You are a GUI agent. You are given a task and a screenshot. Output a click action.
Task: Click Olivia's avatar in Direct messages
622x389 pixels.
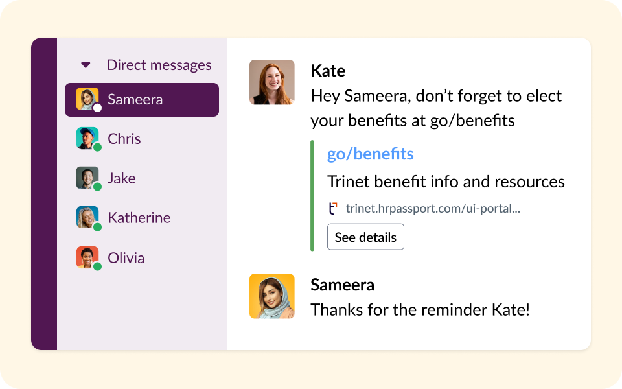pyautogui.click(x=87, y=257)
